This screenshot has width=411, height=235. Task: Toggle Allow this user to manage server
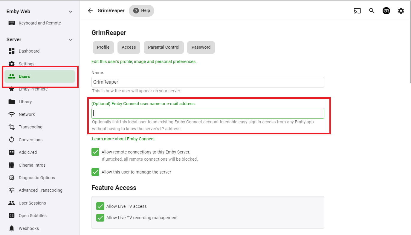pos(95,172)
